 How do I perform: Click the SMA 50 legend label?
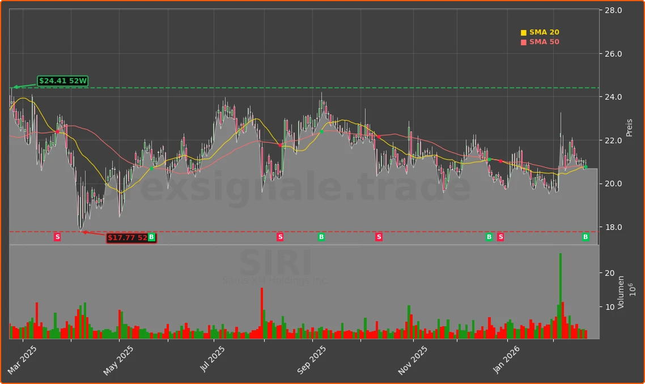point(544,42)
